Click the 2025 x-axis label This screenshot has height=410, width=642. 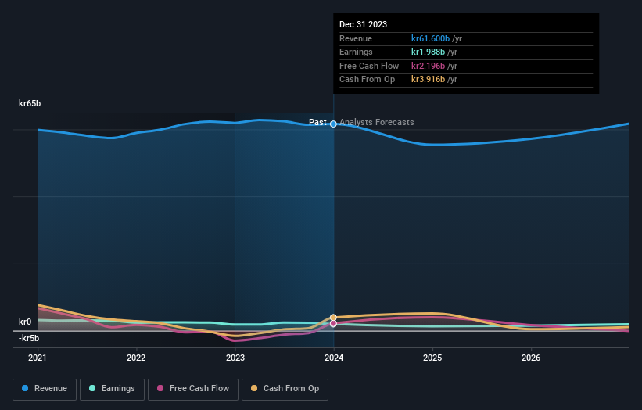tap(432, 358)
